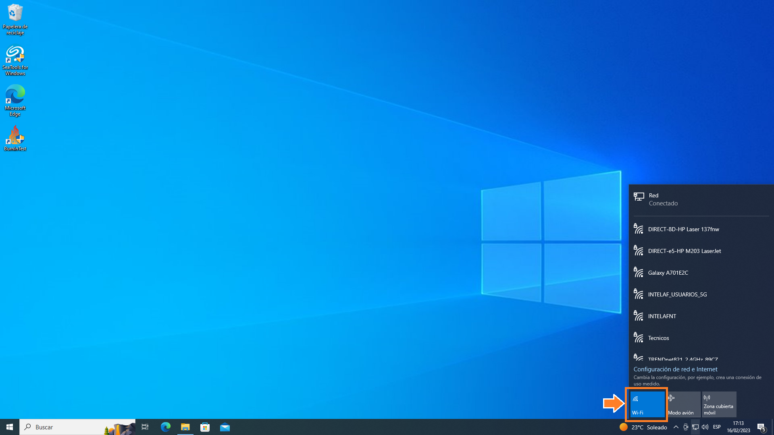
Task: Launch Microsoft Edge from desktop shortcut
Action: 15,100
